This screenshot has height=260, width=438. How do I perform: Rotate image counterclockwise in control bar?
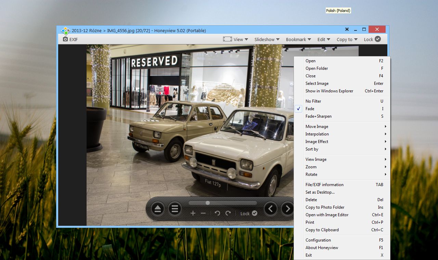pos(217,213)
